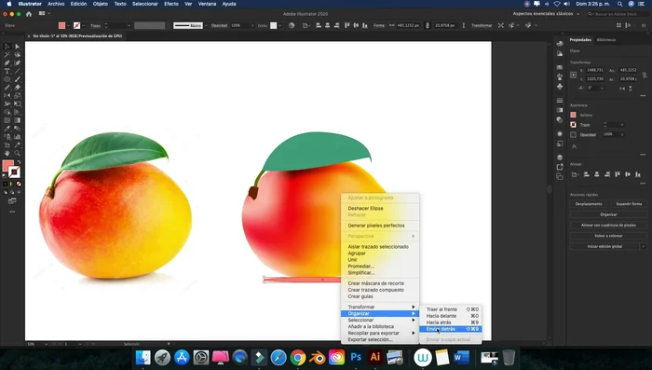Open the Efecto menu
This screenshot has width=652, height=370.
click(x=170, y=4)
